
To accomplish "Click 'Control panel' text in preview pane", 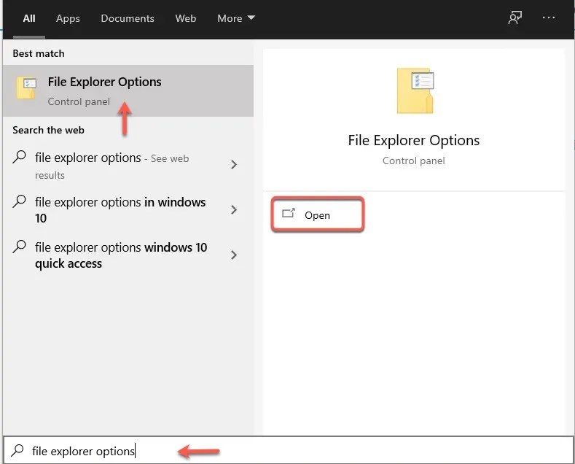I will pos(414,161).
